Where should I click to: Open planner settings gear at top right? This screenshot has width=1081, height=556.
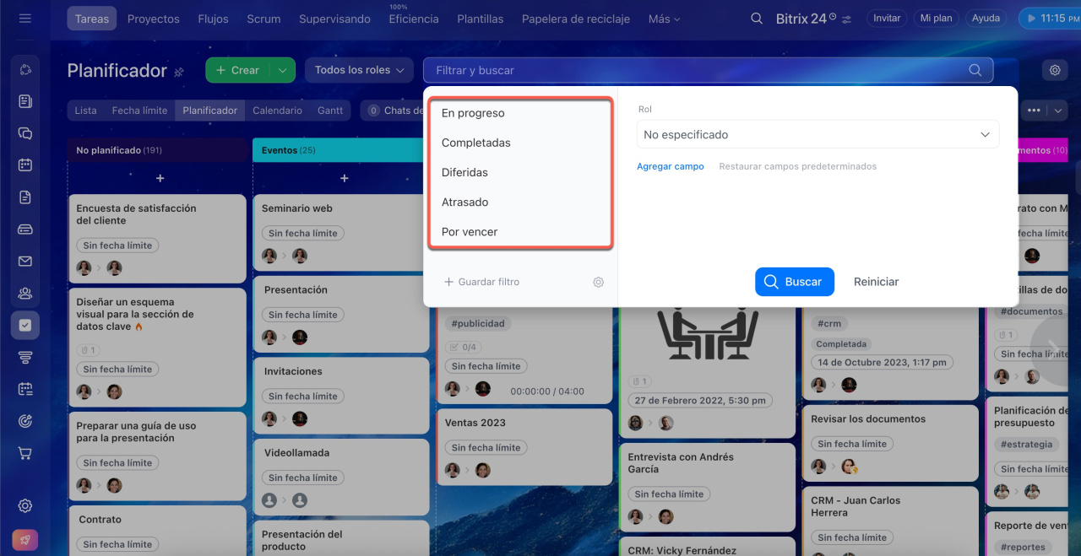pos(1055,70)
